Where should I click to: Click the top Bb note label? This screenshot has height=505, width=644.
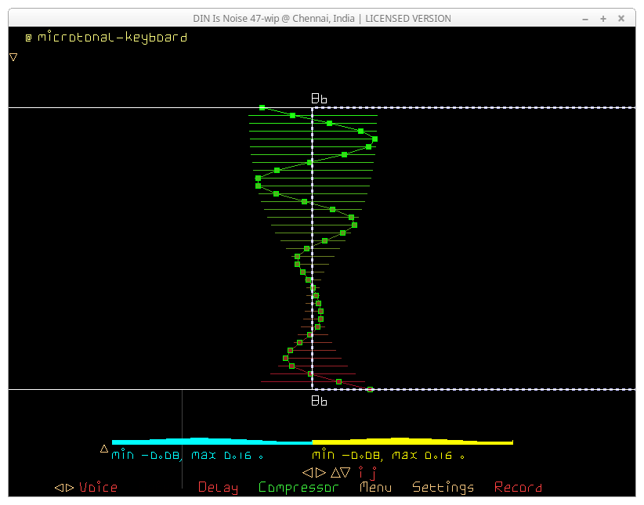(319, 99)
